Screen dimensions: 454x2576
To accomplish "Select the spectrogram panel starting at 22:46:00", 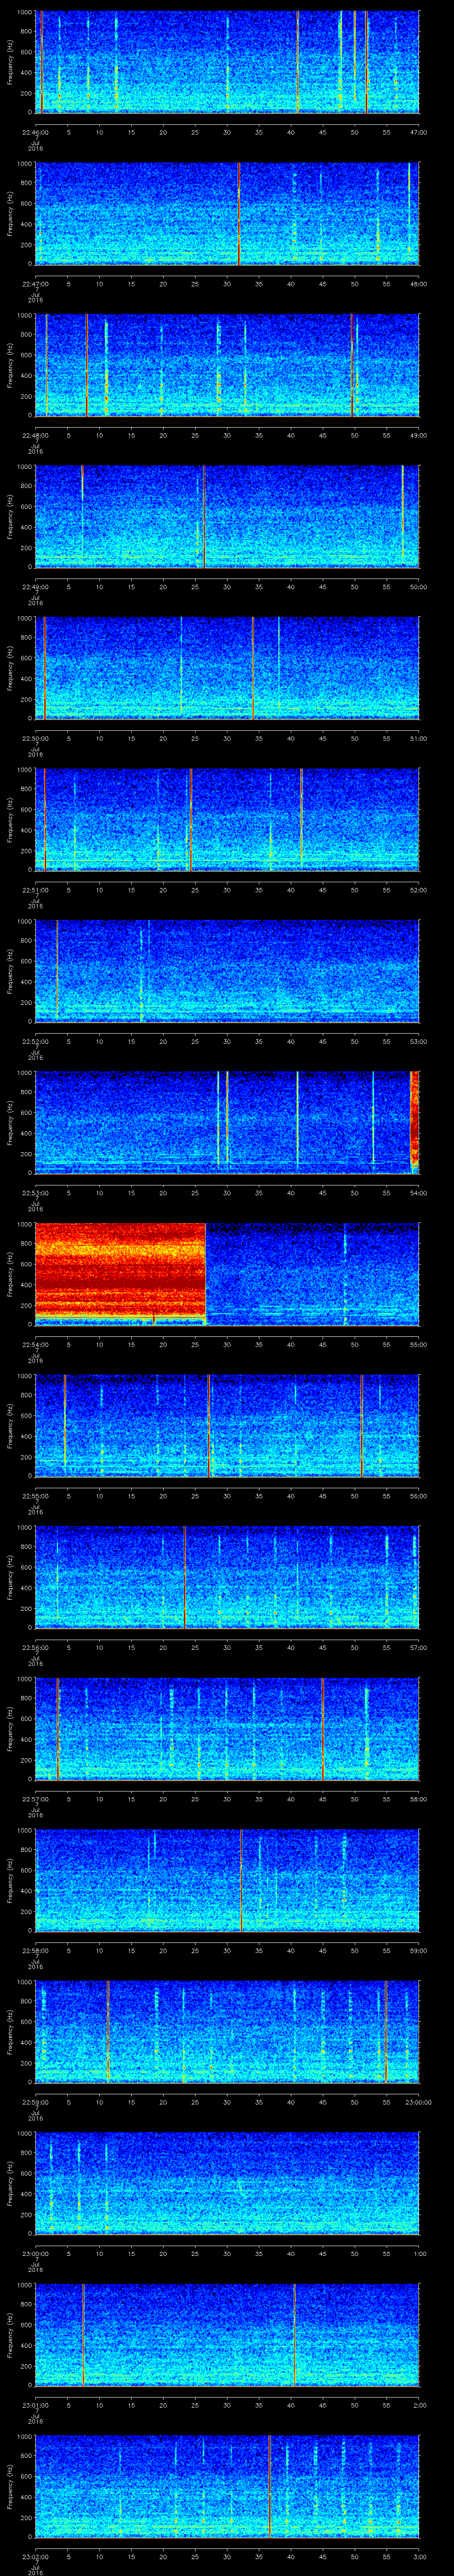I will (227, 62).
